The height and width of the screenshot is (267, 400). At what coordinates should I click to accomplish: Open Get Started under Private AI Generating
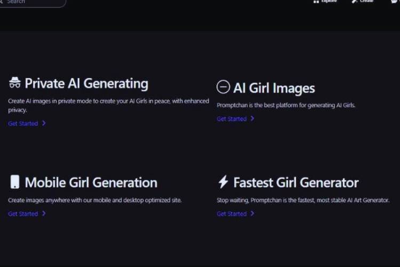click(23, 123)
